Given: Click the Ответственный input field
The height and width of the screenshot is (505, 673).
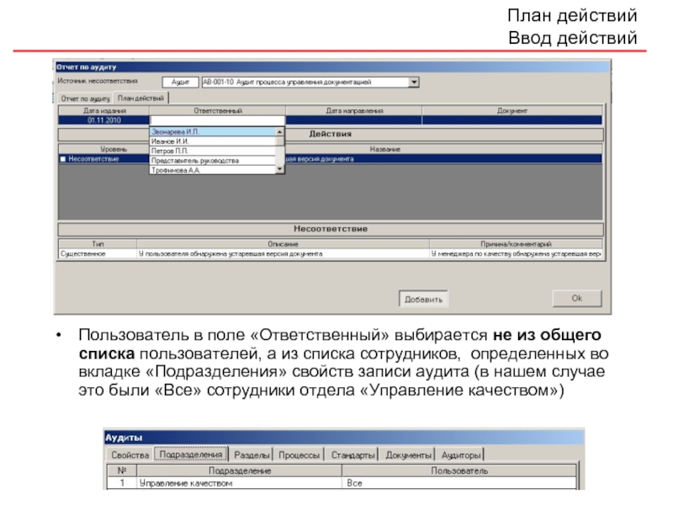Looking at the screenshot, I should pyautogui.click(x=217, y=120).
